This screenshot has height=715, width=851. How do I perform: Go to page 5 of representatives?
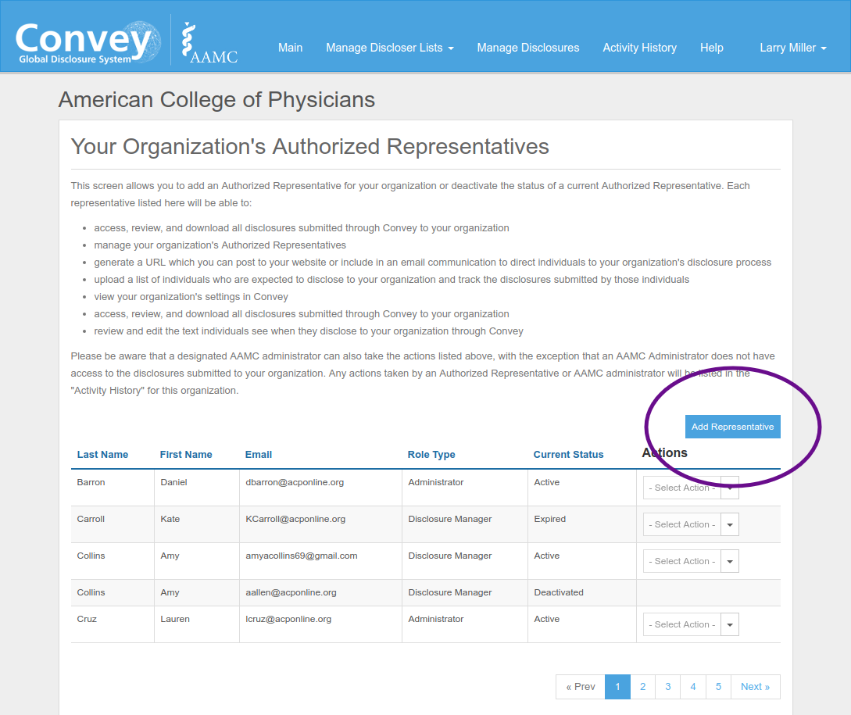point(719,687)
